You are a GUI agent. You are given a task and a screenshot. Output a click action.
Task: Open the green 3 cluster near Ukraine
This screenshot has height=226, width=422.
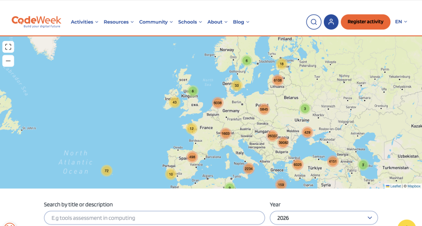click(305, 109)
